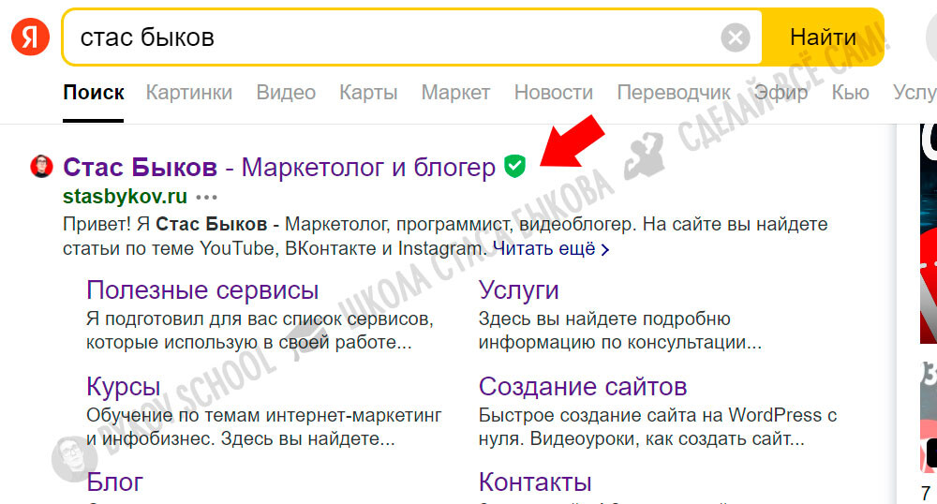Open the Создание сайтов sitelink
The image size is (937, 504).
pos(583,386)
